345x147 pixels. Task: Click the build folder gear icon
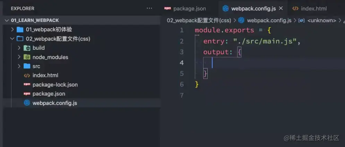click(x=27, y=48)
